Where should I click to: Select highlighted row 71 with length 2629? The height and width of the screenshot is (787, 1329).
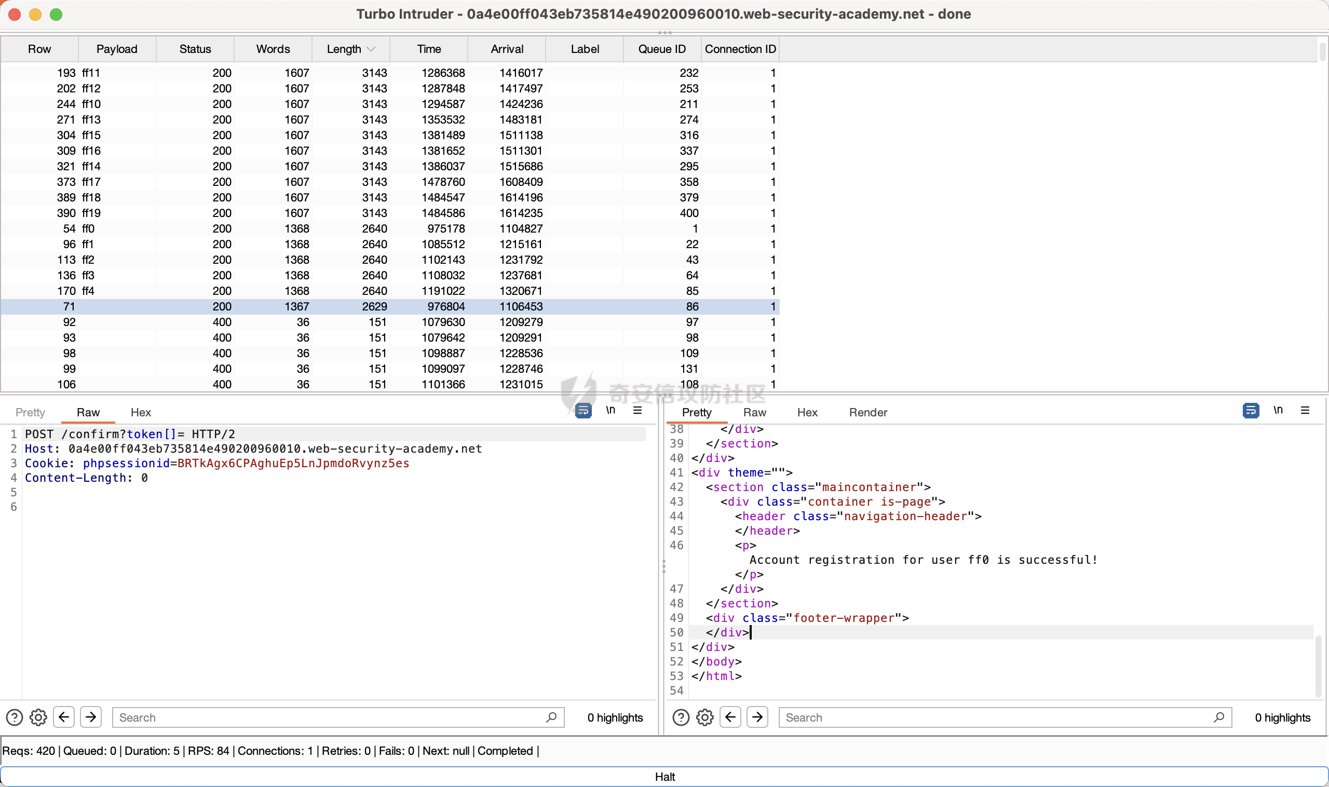390,306
